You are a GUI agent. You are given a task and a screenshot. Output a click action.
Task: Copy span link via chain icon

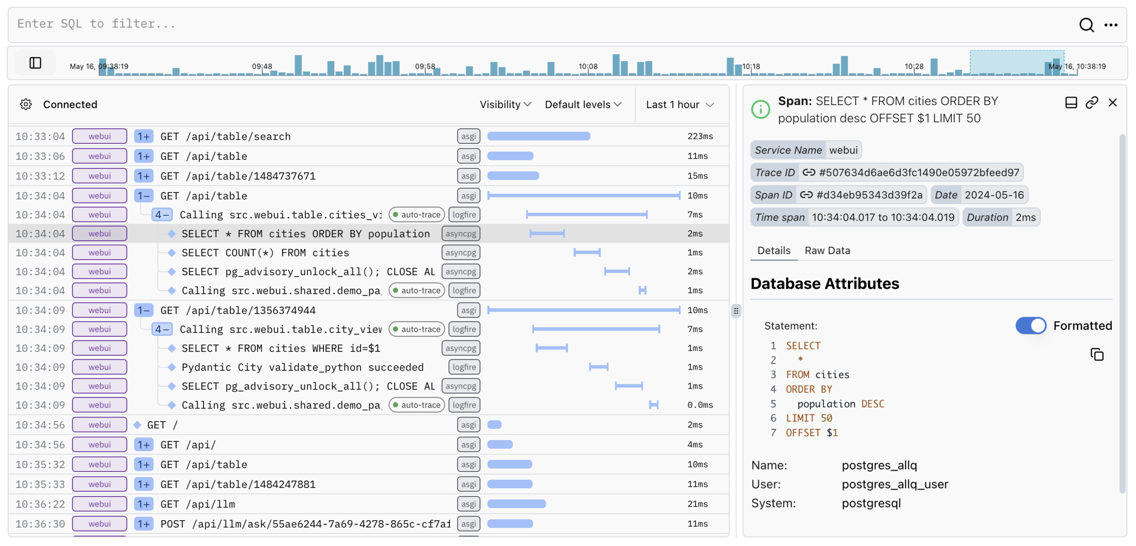1091,103
